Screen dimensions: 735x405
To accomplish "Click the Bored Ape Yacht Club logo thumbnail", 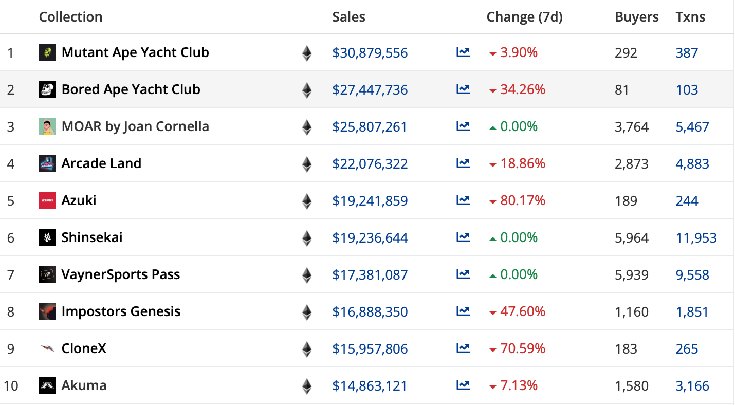I will 47,89.
